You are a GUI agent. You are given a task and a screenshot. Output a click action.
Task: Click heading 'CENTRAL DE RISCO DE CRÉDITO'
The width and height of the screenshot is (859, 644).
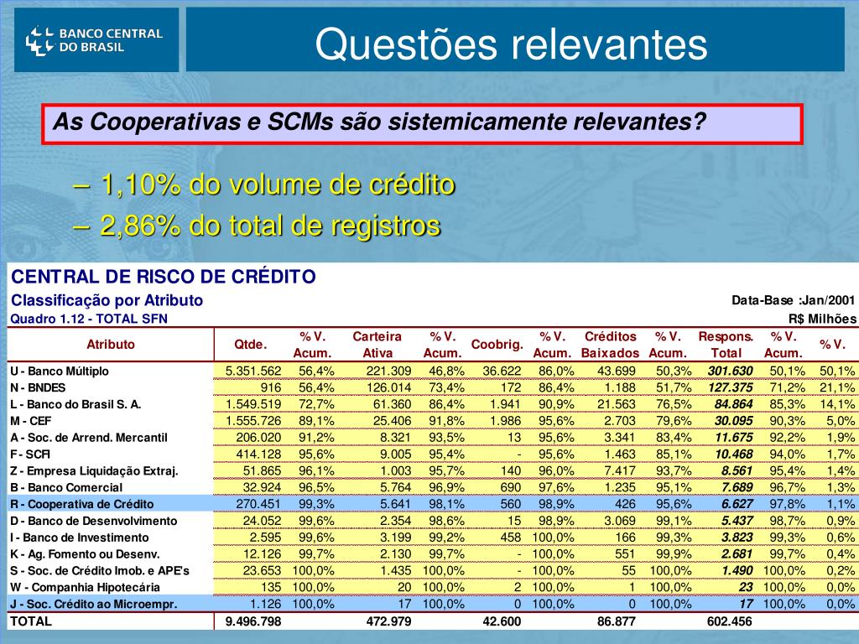[164, 277]
